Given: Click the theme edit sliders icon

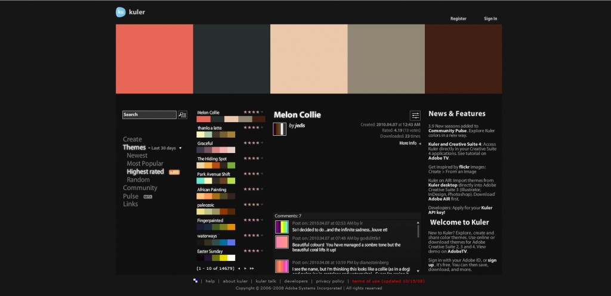Looking at the screenshot, I should pos(415,115).
